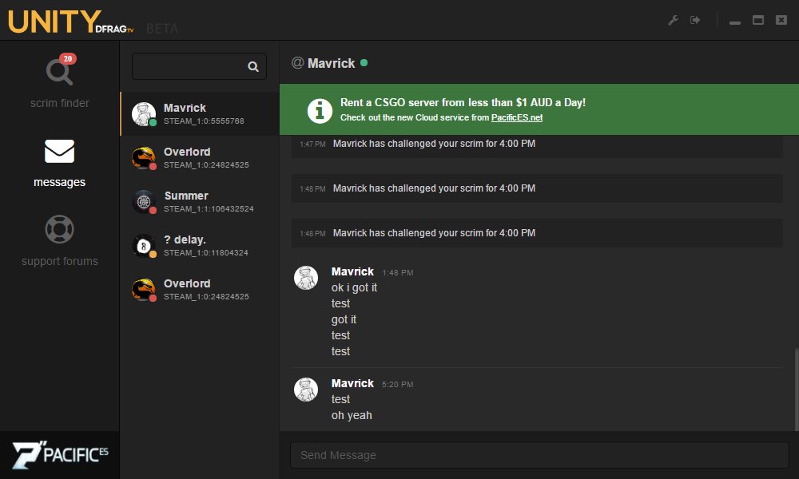Click the info icon in green banner

tap(320, 110)
